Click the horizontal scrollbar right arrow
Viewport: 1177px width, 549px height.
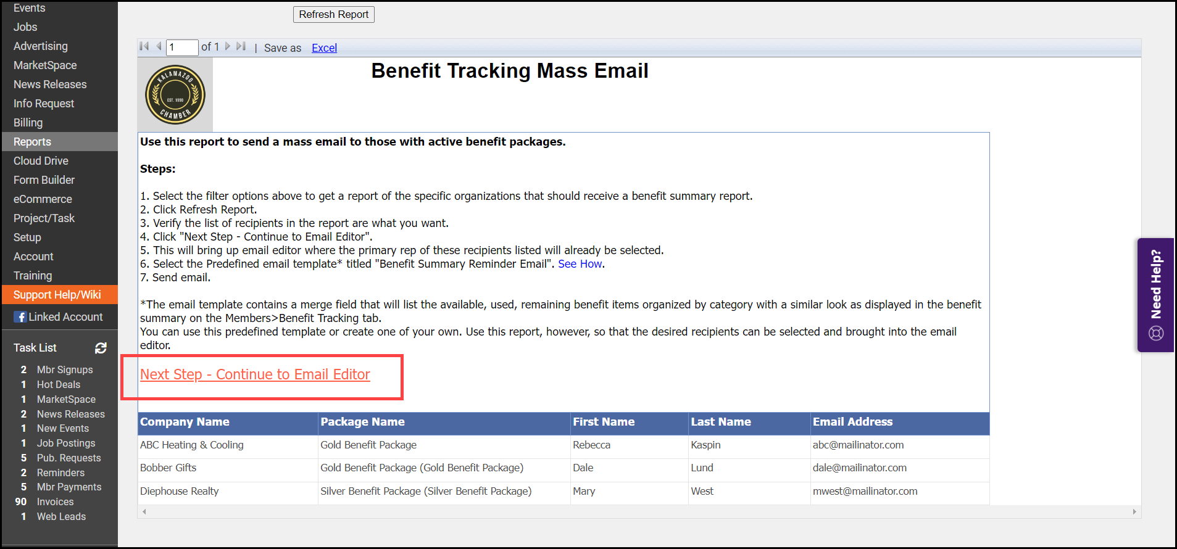(1134, 512)
